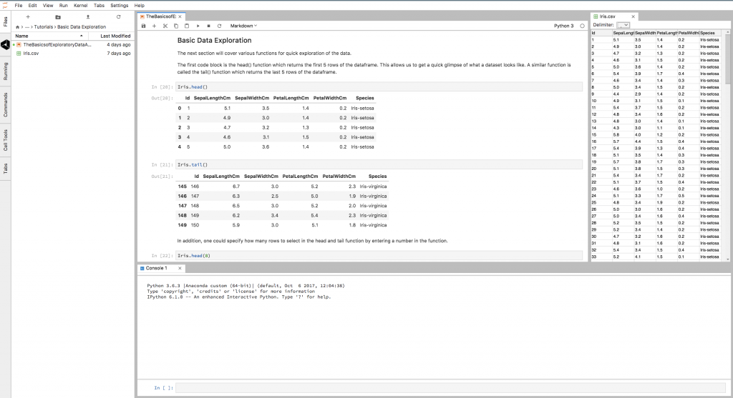Image resolution: width=733 pixels, height=398 pixels.
Task: Open the File menu
Action: tap(18, 6)
